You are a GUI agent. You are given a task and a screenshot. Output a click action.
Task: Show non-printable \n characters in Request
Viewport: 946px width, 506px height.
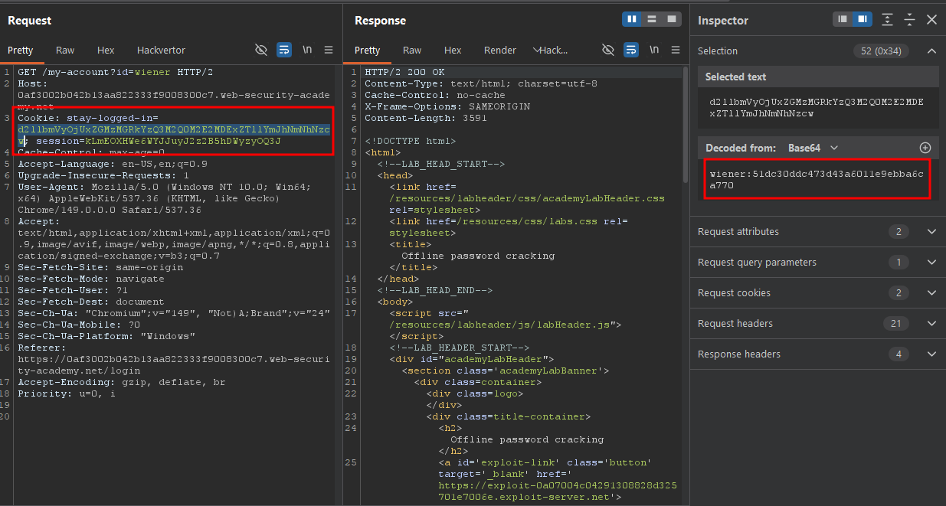click(307, 50)
